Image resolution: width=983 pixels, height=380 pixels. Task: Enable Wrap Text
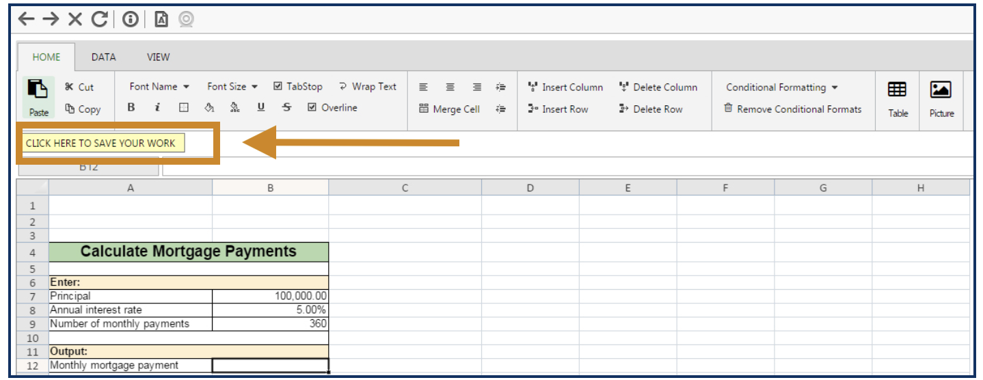[367, 86]
